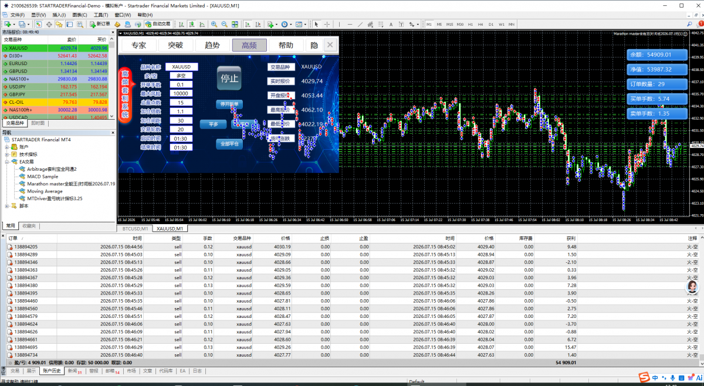Image resolution: width=704 pixels, height=386 pixels.
Task: Select the H1 timeframe
Action: [470, 24]
